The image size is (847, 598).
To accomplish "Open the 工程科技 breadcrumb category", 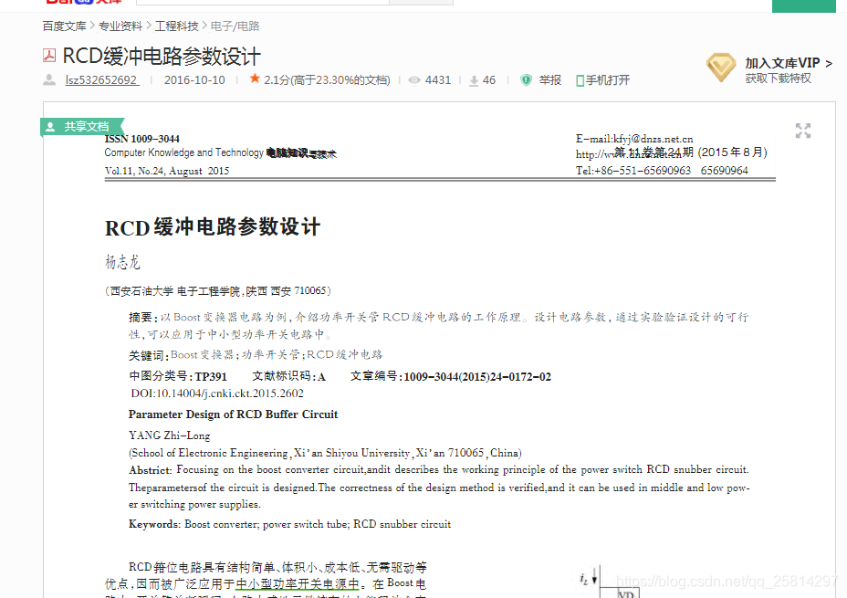I will tap(176, 26).
